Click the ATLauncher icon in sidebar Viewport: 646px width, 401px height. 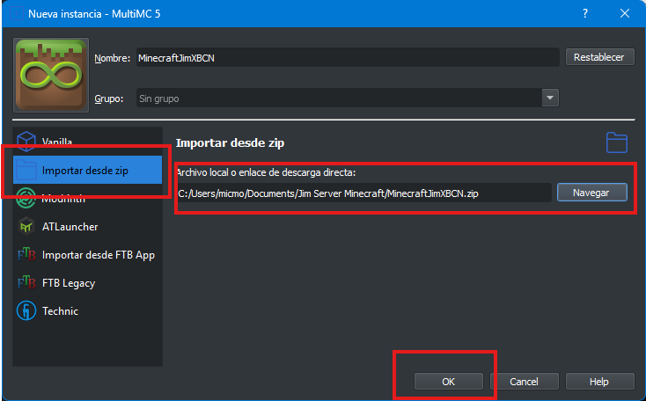(26, 226)
